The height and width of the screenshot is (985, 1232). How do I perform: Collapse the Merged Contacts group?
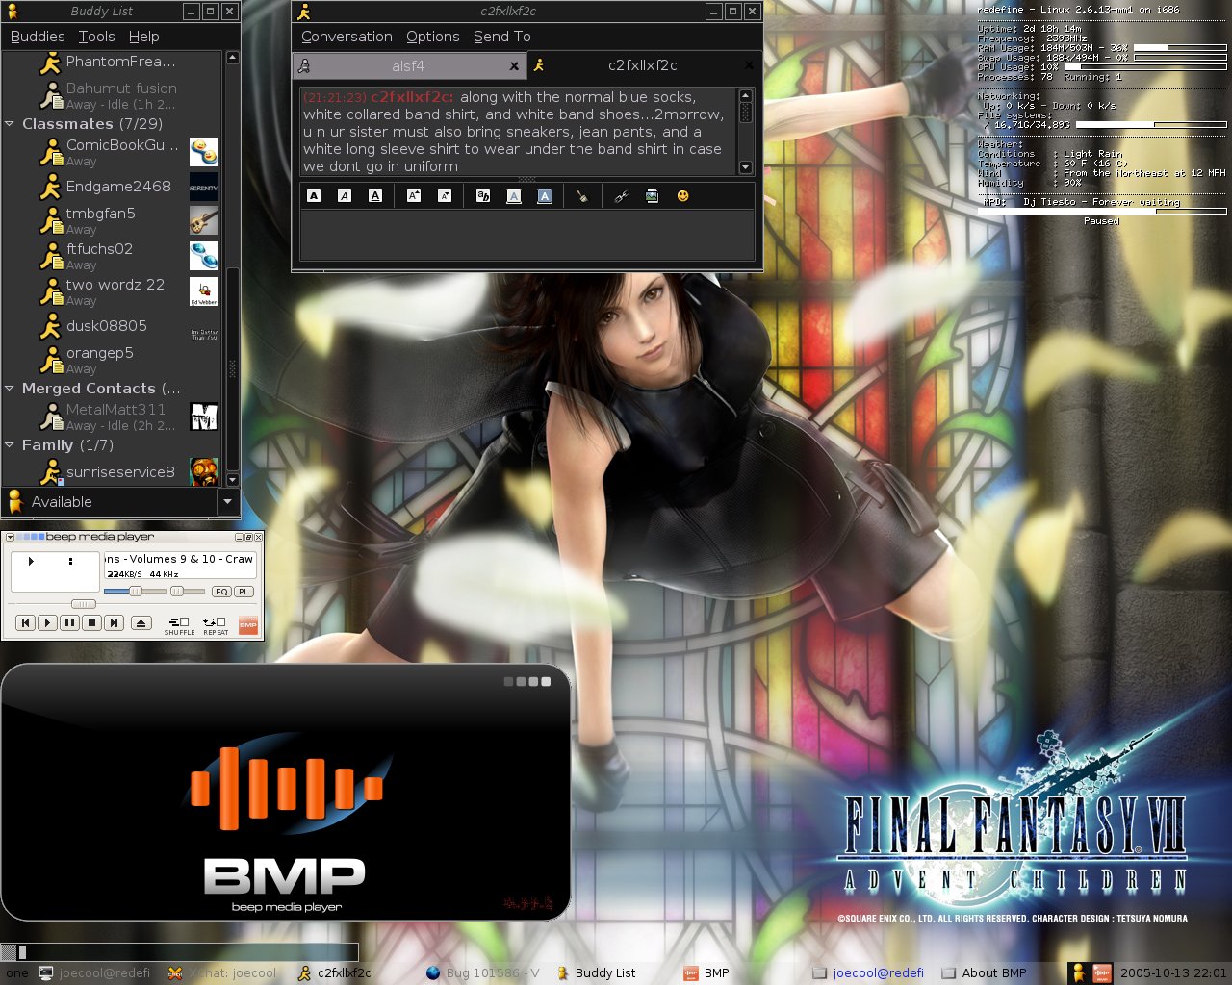[x=10, y=389]
